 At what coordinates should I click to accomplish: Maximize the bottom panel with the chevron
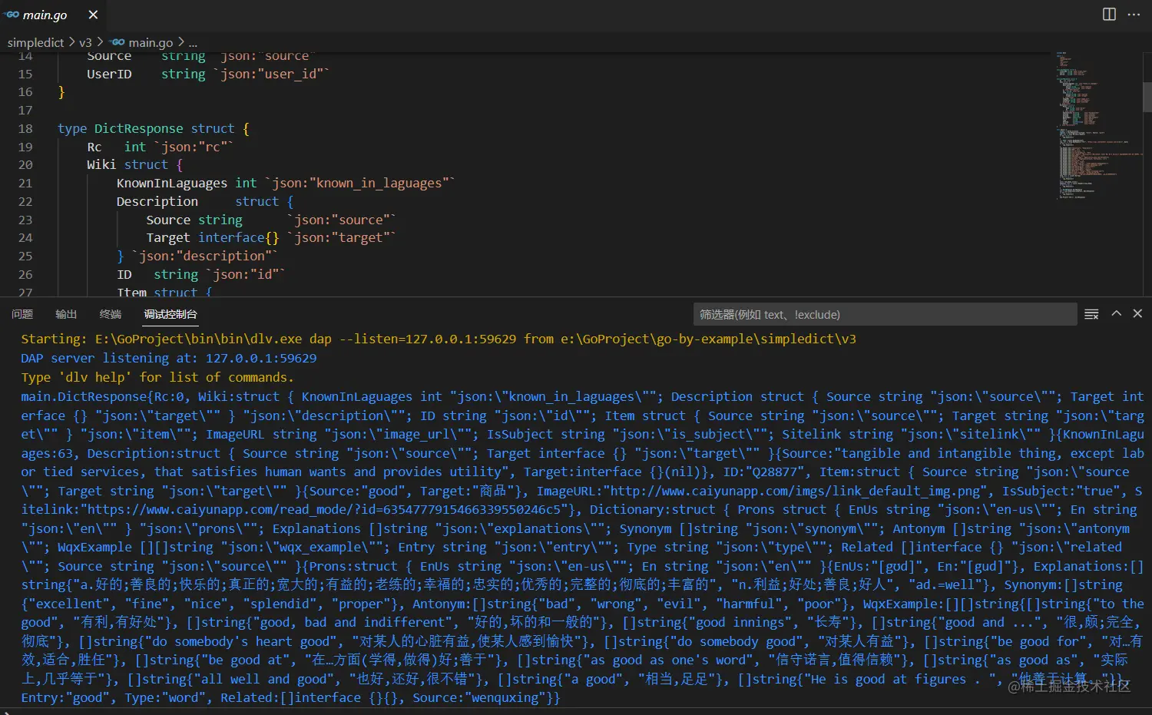pos(1117,313)
